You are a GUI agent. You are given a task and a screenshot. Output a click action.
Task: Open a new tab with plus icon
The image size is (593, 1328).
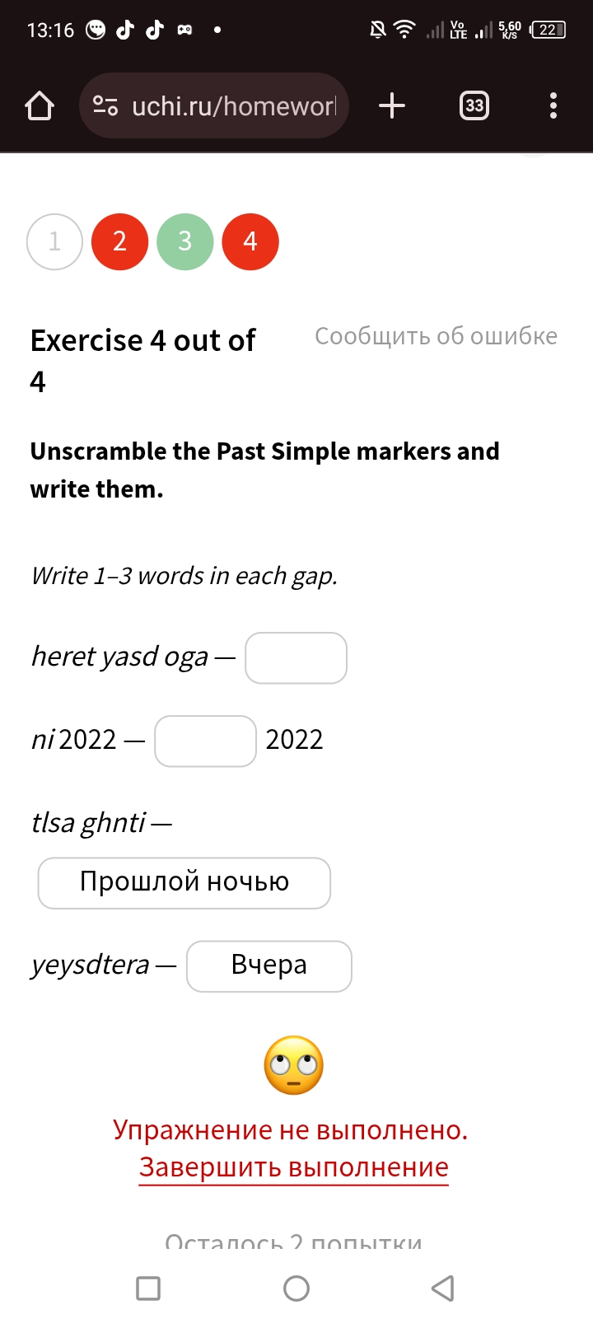(x=392, y=105)
